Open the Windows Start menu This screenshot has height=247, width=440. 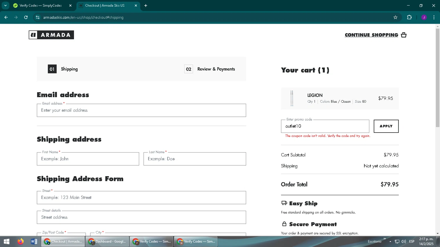6,241
